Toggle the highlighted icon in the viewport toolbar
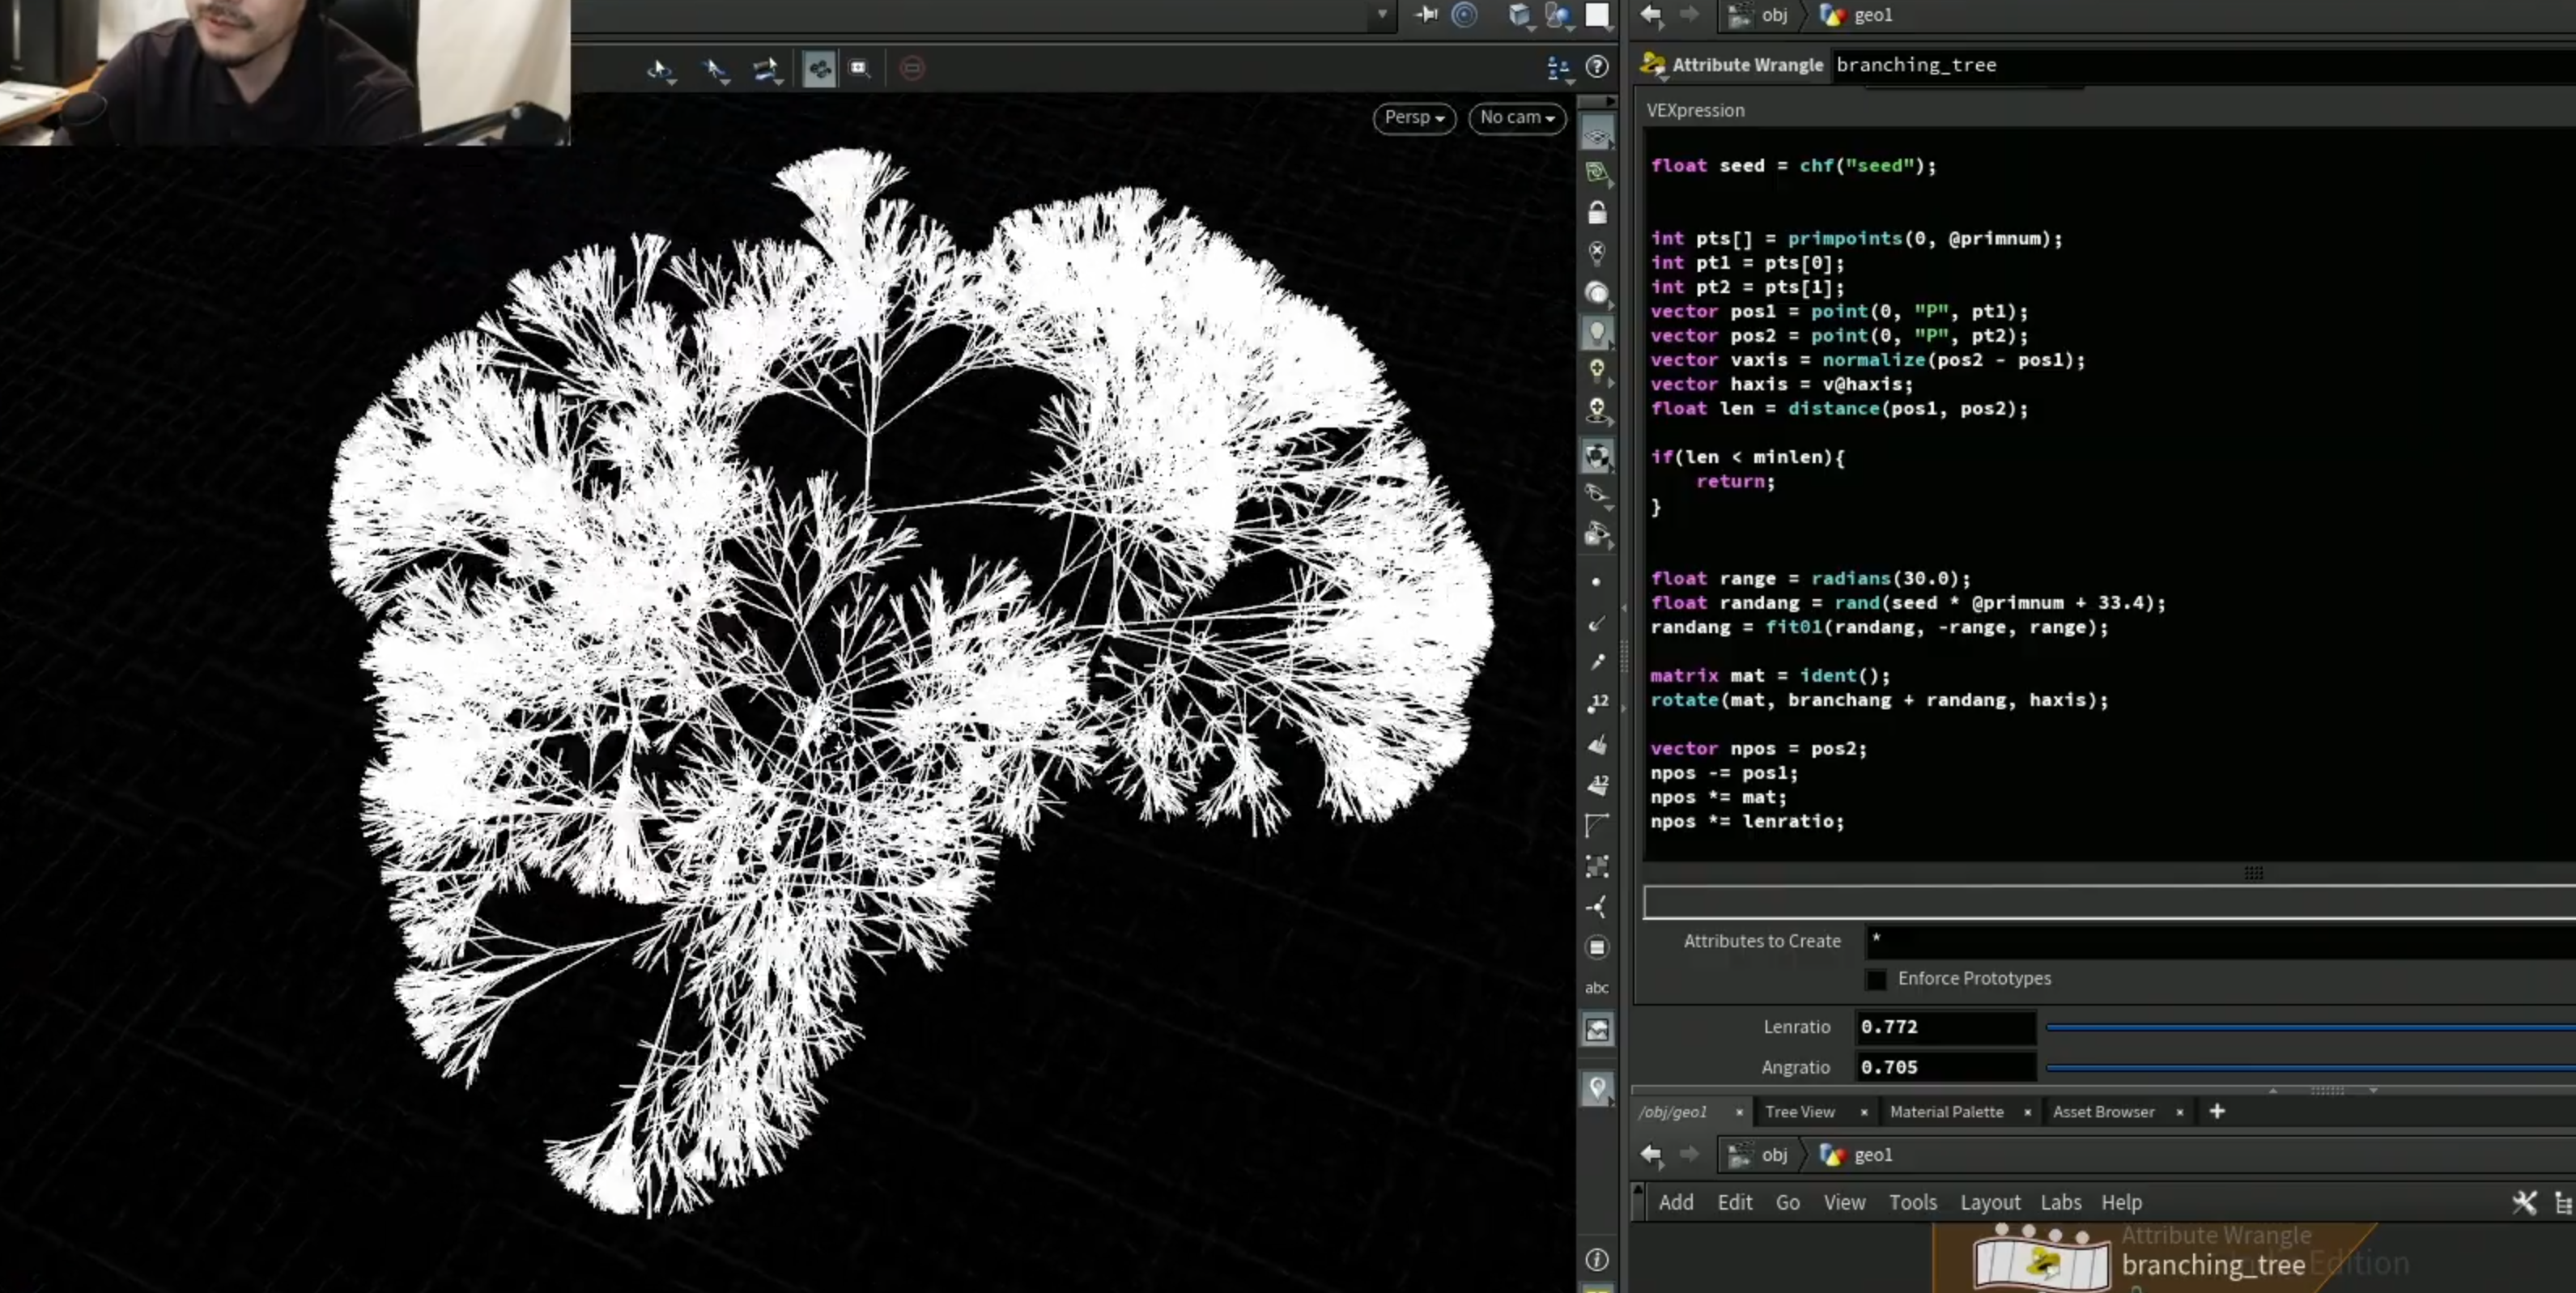Viewport: 2576px width, 1293px height. click(x=819, y=68)
